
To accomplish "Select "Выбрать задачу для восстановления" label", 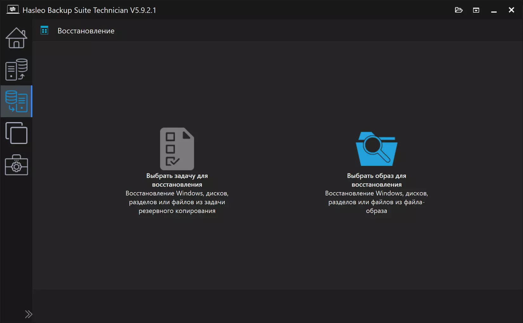I will [177, 180].
